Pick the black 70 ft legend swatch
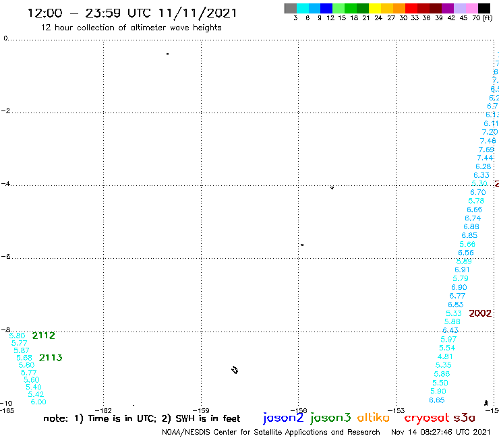This screenshot has width=499, height=438. coord(484,8)
